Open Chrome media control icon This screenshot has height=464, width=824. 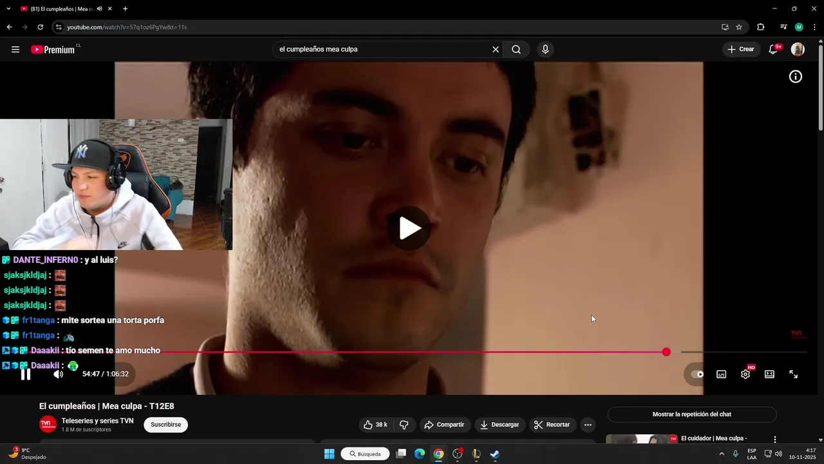click(783, 27)
